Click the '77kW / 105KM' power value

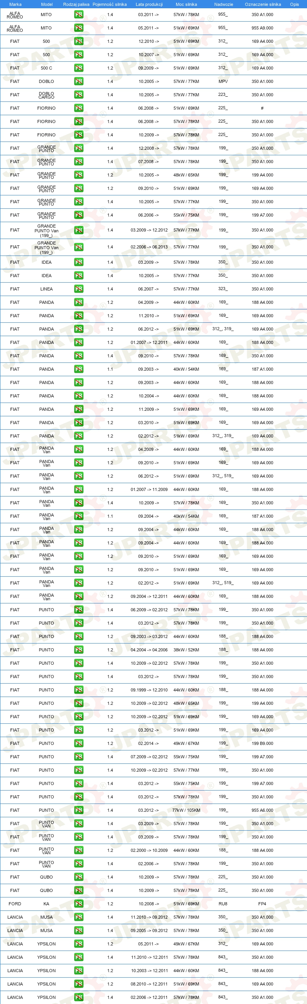(186, 810)
